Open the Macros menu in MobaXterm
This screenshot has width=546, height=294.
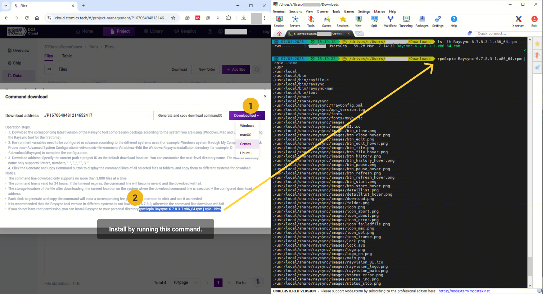point(379,11)
